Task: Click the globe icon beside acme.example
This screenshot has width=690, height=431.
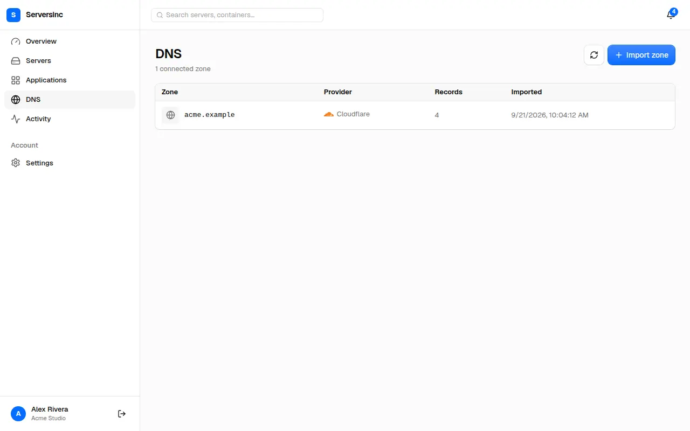Action: [x=170, y=115]
